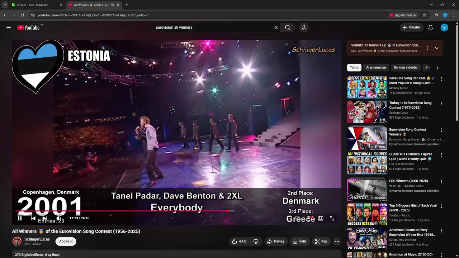Open options for Eurovision Winners playlist
Viewport: 459px width, 258px height.
(x=441, y=130)
